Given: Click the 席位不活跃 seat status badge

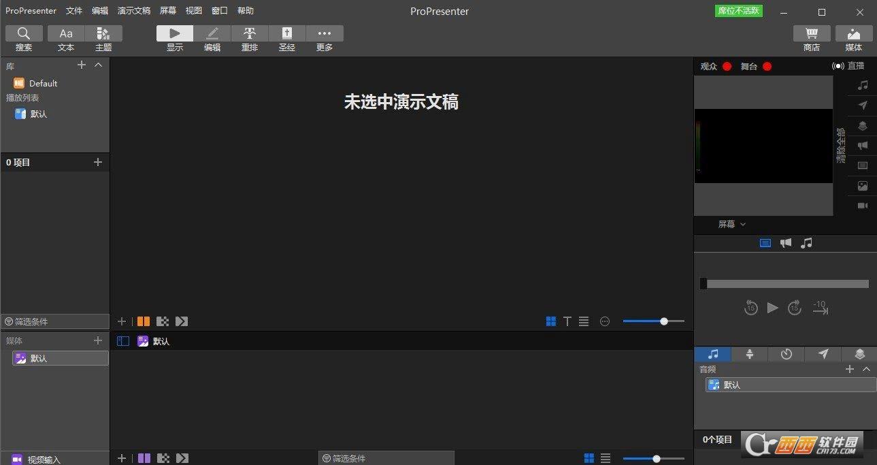Looking at the screenshot, I should (x=739, y=11).
